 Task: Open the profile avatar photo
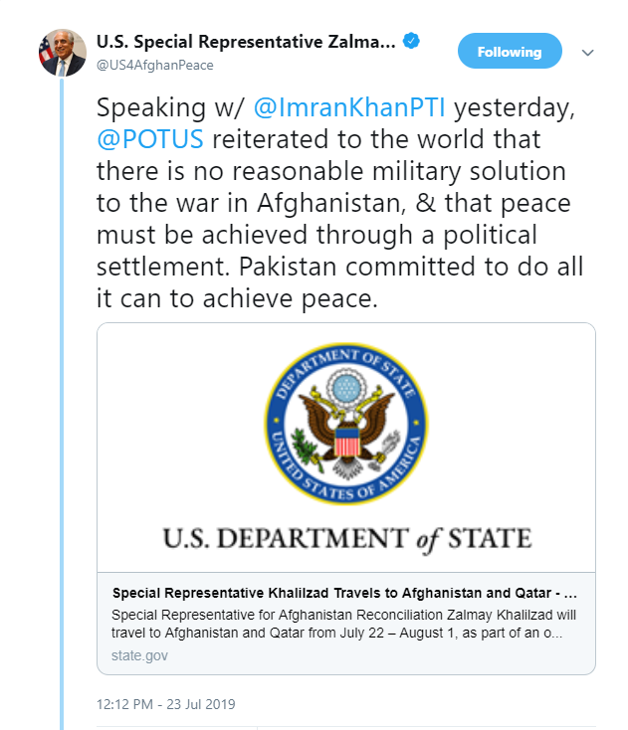click(x=62, y=53)
